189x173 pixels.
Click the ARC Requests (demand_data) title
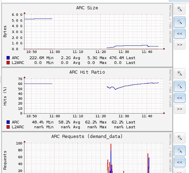(87, 137)
